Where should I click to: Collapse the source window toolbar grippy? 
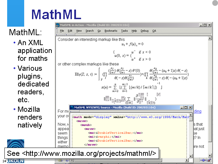pyautogui.click(x=75, y=111)
